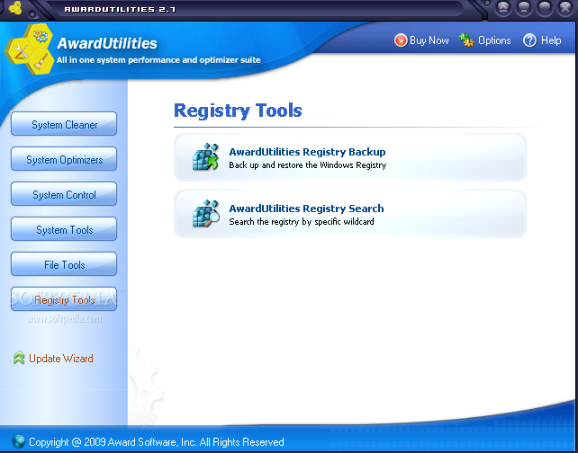
Task: Click the Registry Search magnifier icon
Action: point(205,213)
